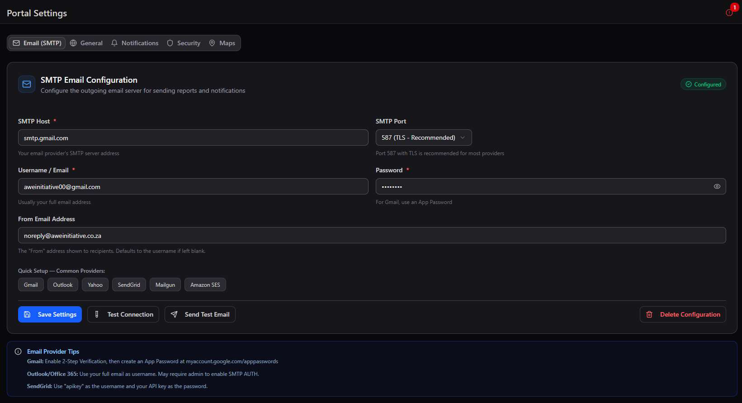Select the SendGrid quick setup button
Viewport: 742px width, 403px height.
click(129, 284)
